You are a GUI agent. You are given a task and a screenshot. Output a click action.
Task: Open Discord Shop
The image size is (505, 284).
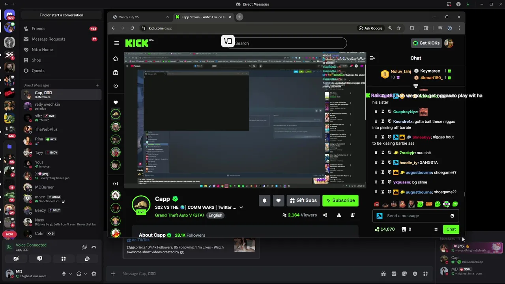(x=61, y=60)
